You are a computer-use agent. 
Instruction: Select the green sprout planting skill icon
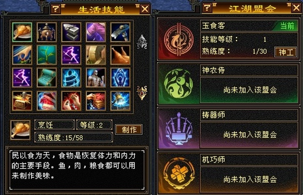[47, 55]
